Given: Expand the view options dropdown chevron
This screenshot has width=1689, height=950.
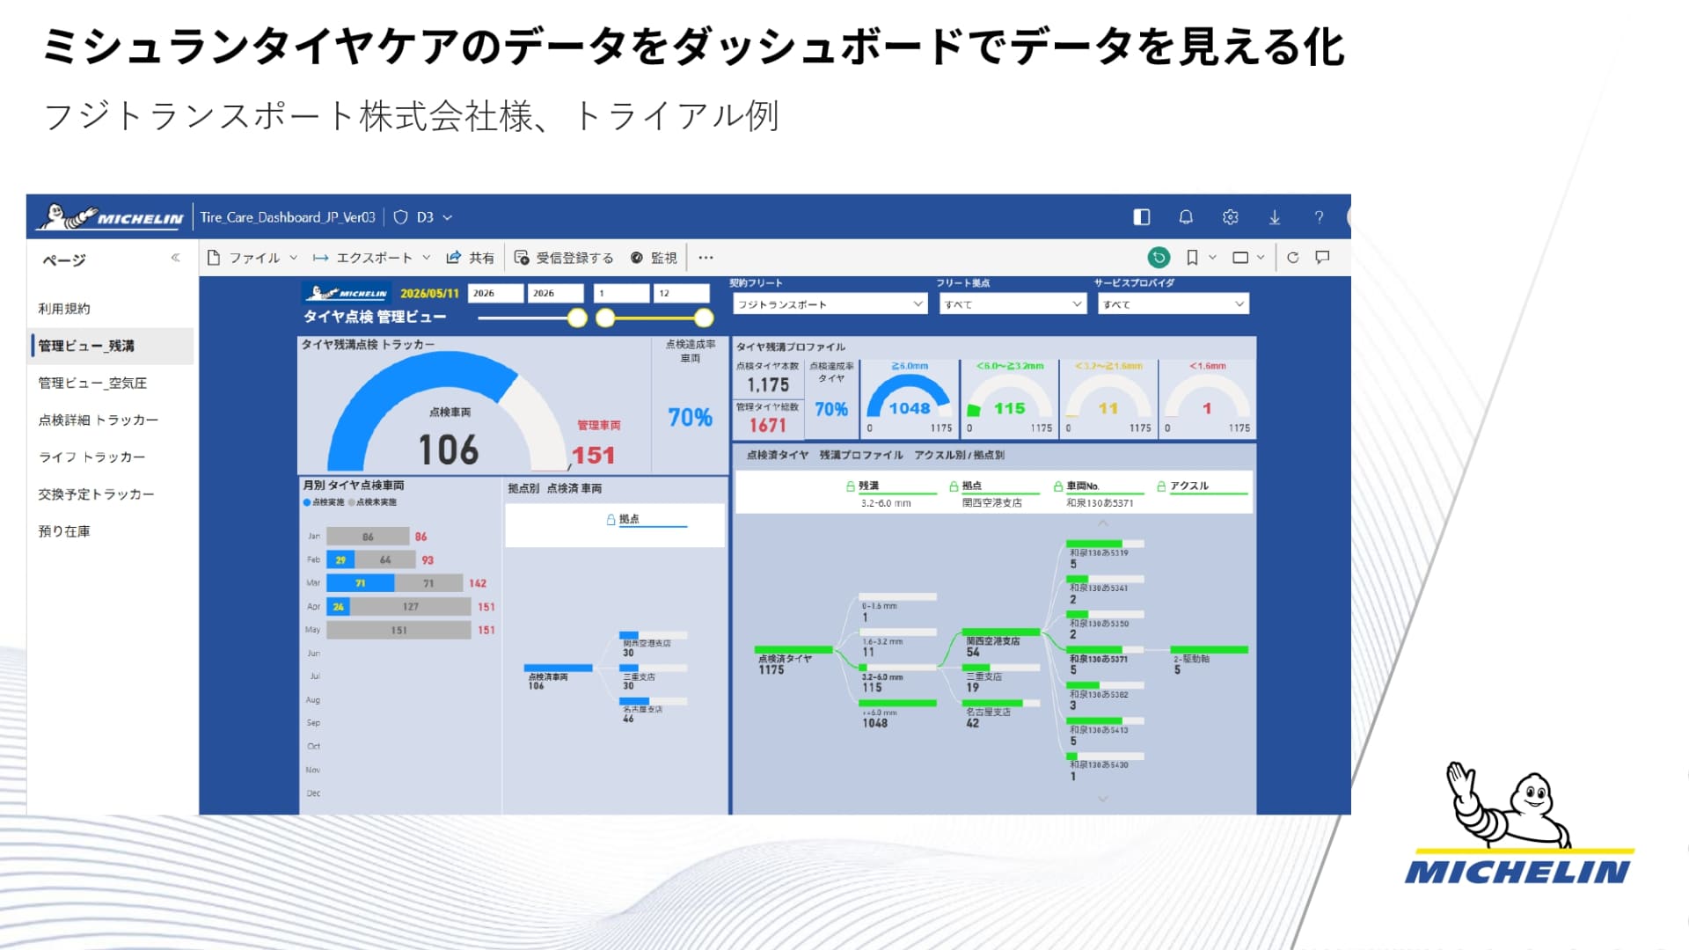Looking at the screenshot, I should coord(1261,258).
